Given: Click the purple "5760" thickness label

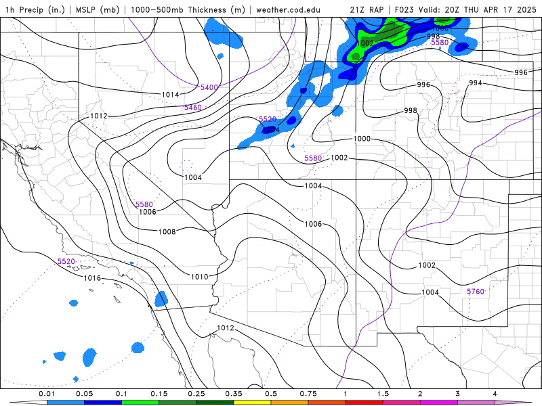Looking at the screenshot, I should [476, 292].
